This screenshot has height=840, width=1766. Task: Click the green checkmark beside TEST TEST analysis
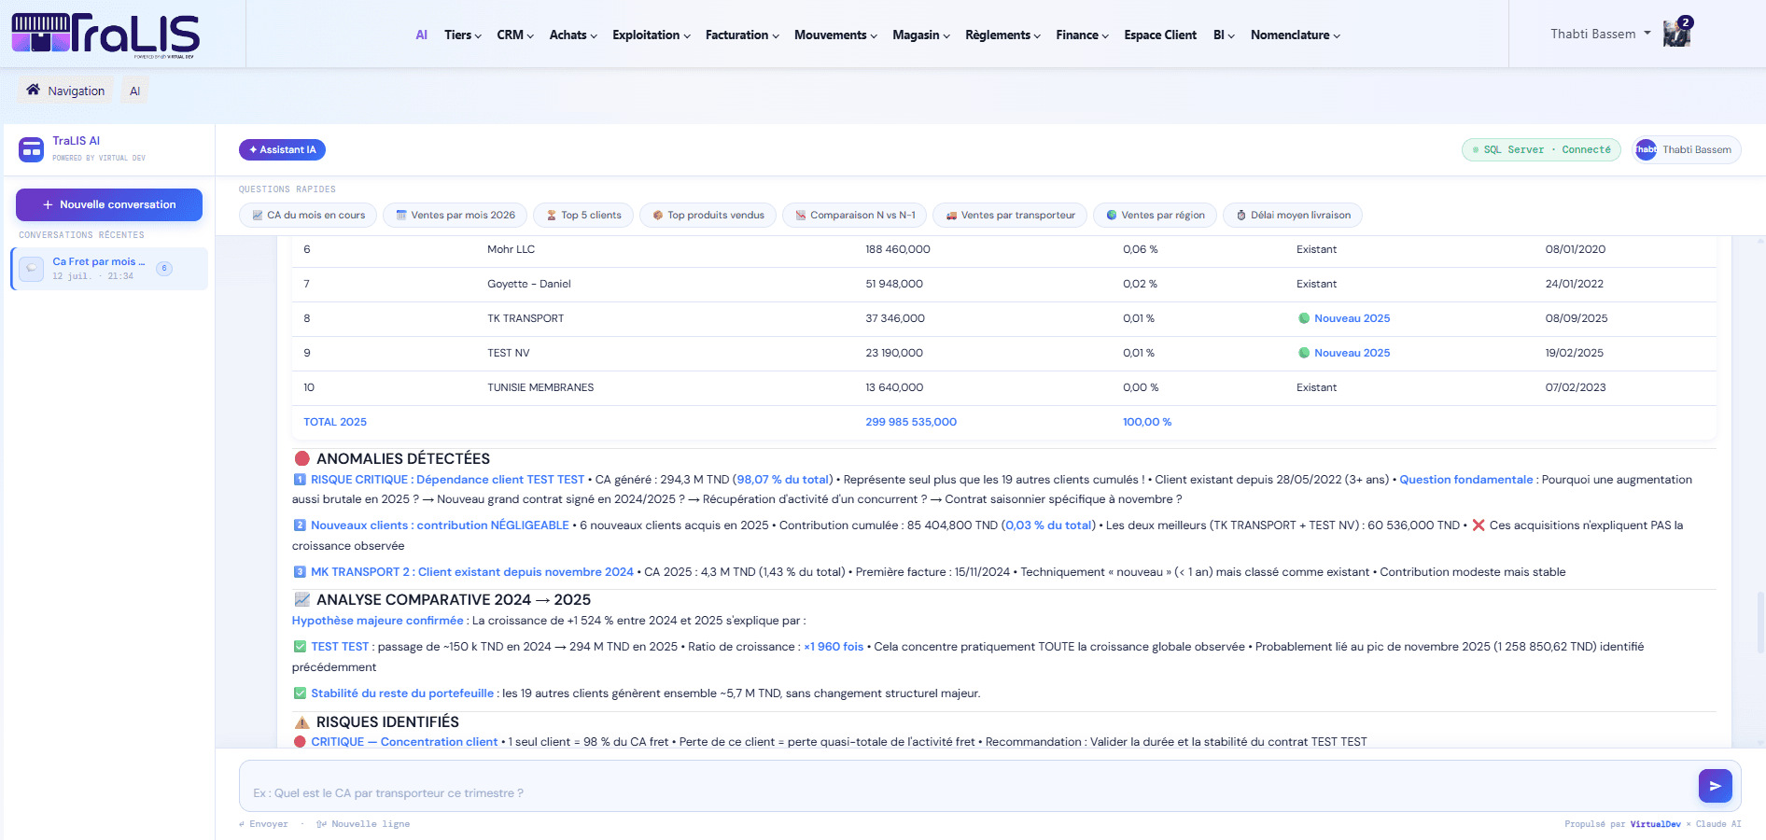(x=300, y=646)
